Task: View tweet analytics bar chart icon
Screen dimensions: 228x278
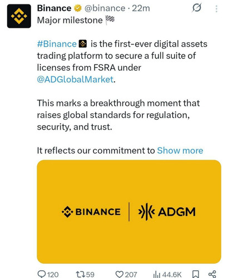Action: pyautogui.click(x=157, y=275)
